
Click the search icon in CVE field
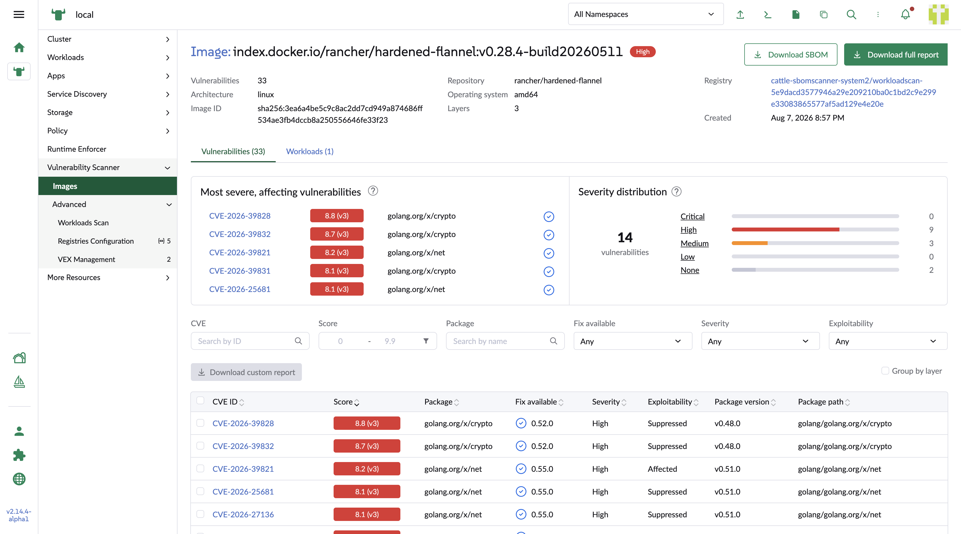[x=298, y=341]
